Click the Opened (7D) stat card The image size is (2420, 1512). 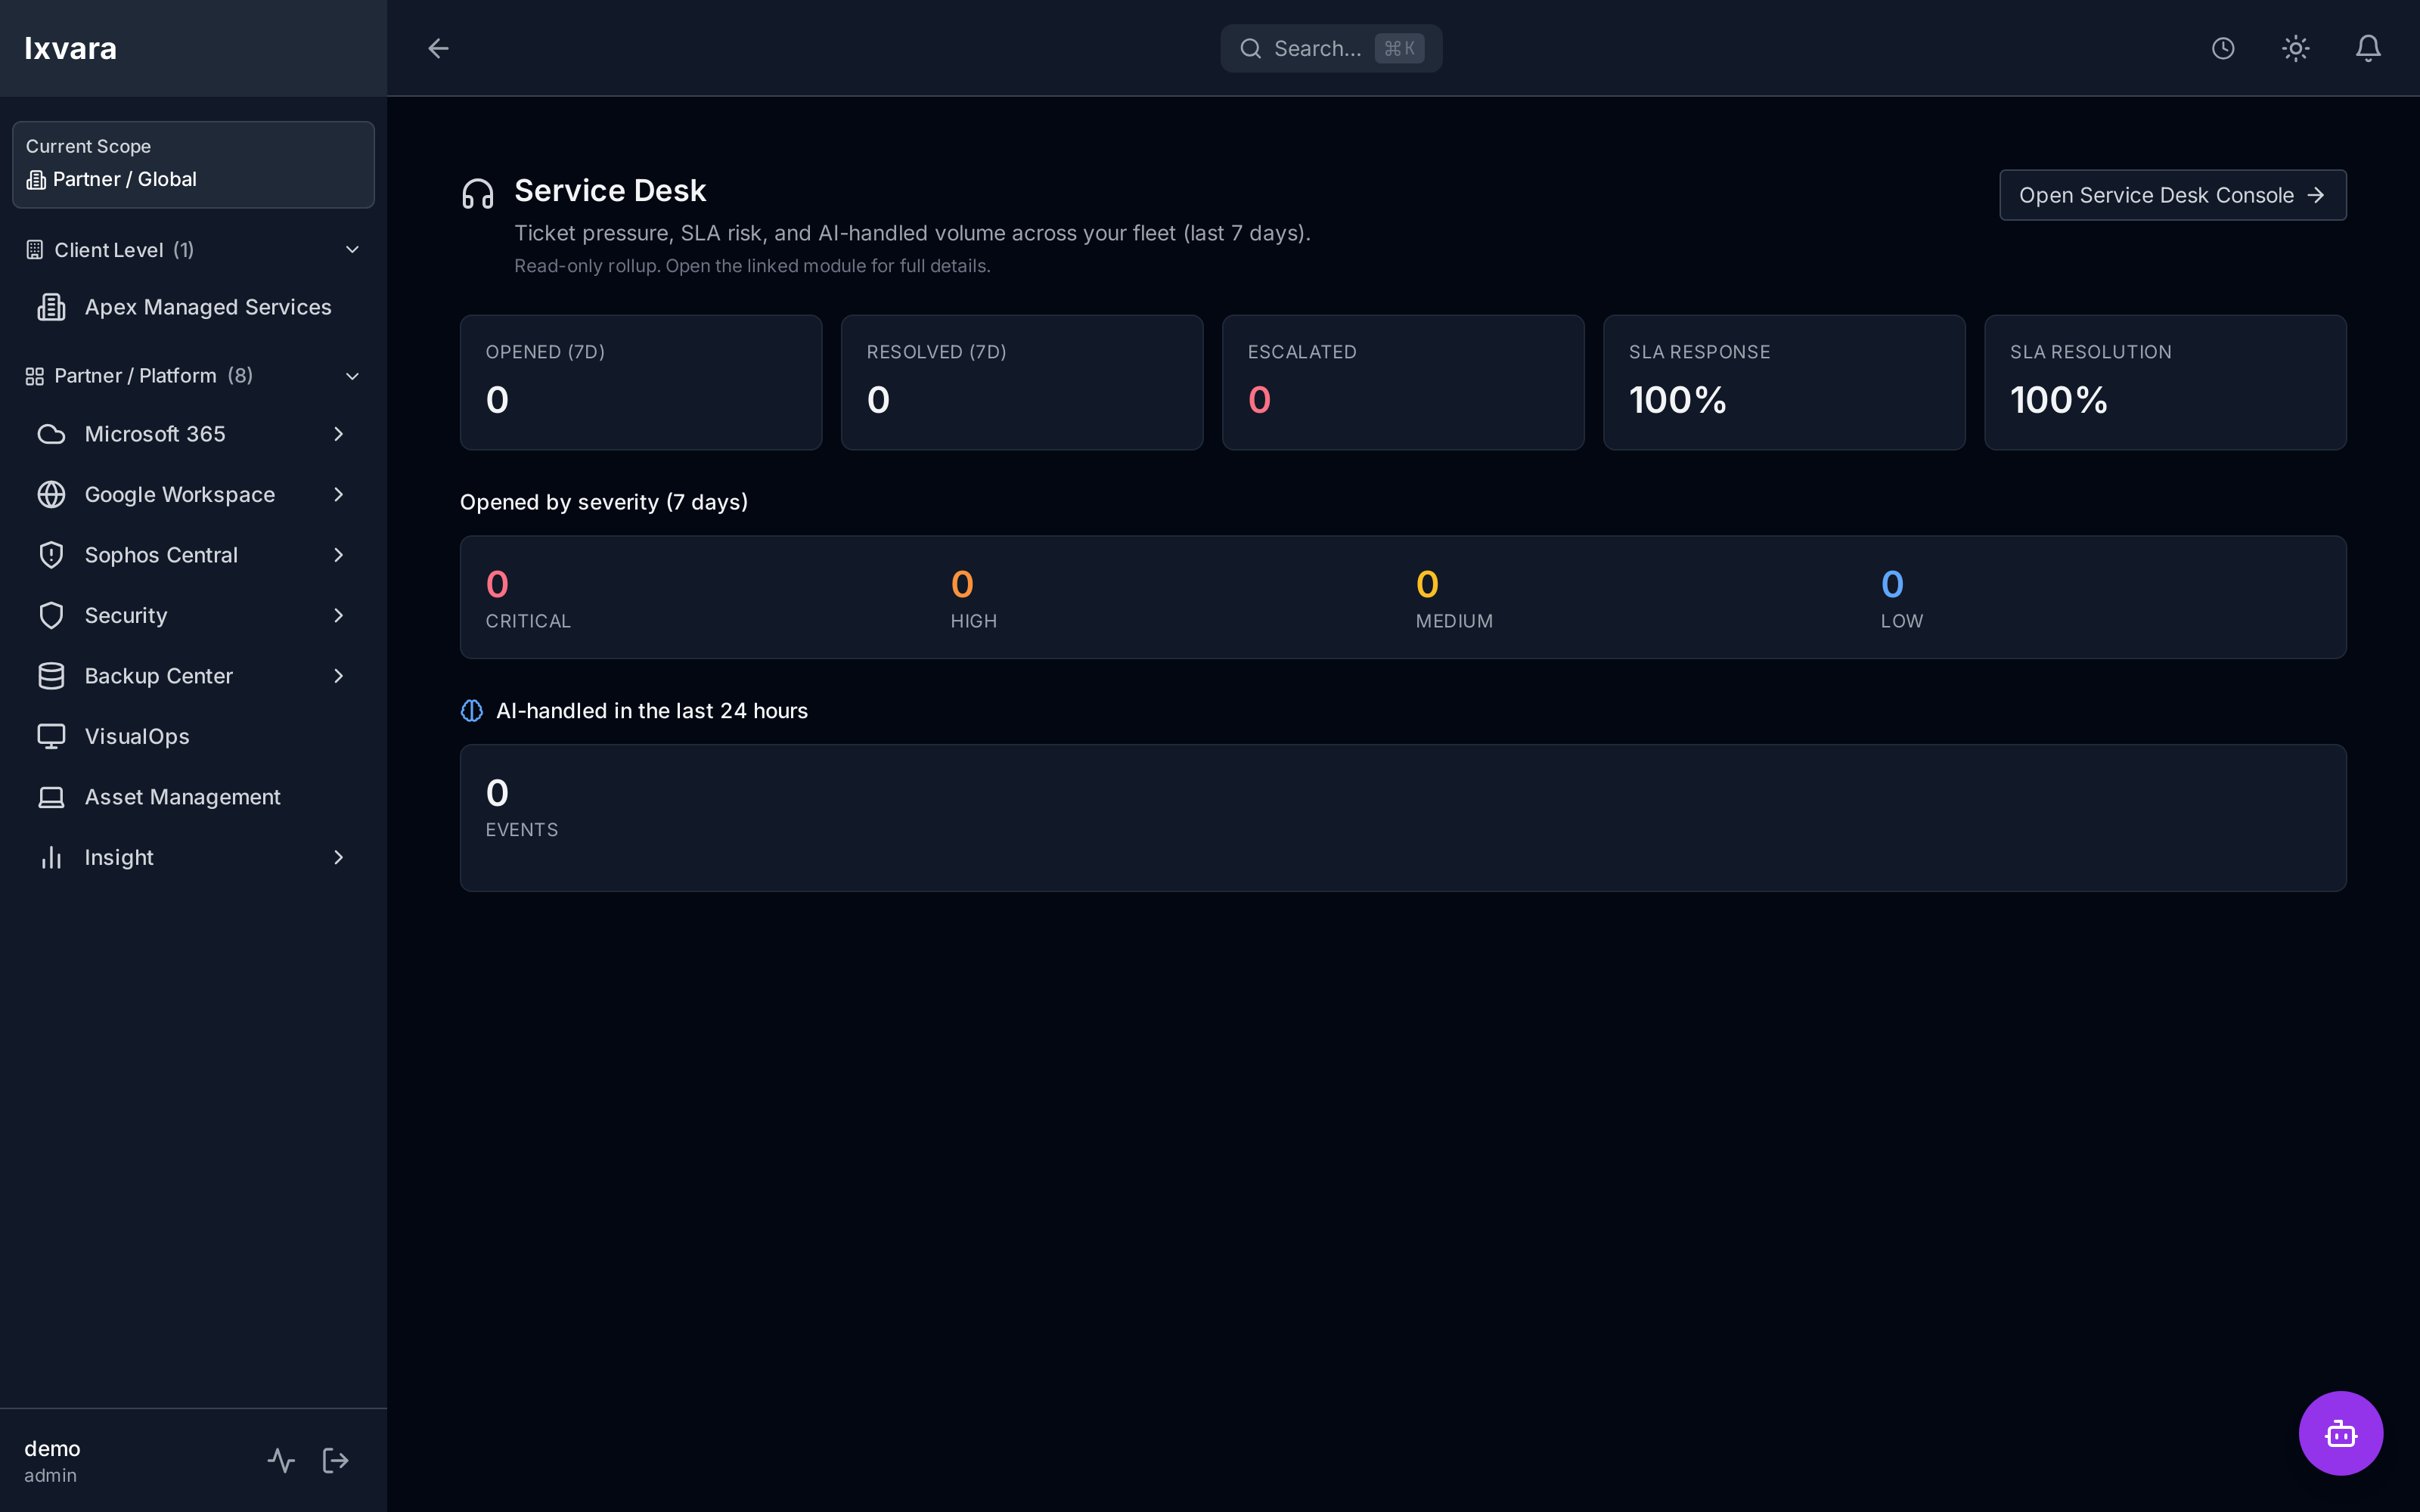[641, 383]
